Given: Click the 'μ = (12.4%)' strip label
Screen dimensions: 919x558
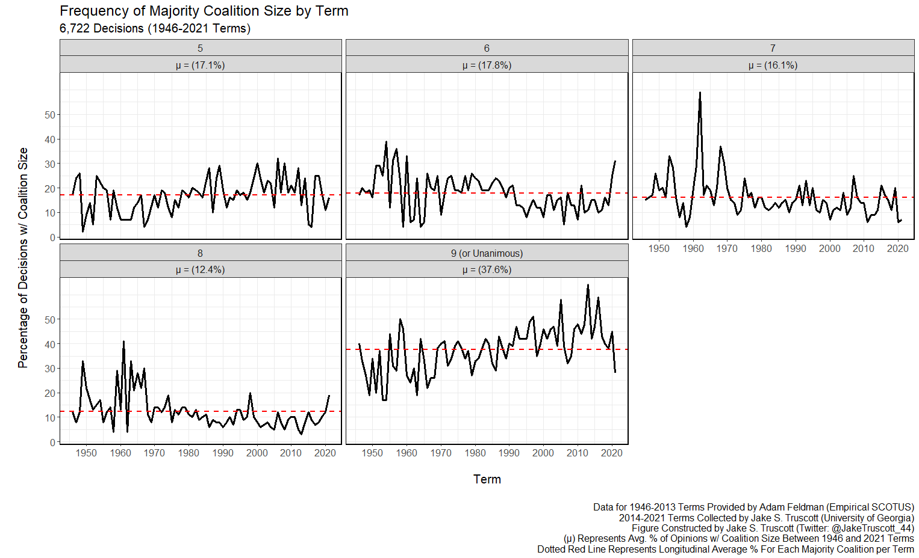Looking at the screenshot, I should click(x=200, y=269).
